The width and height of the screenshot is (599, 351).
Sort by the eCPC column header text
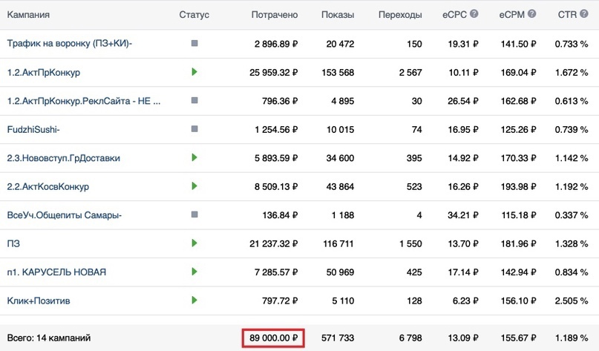(x=454, y=15)
